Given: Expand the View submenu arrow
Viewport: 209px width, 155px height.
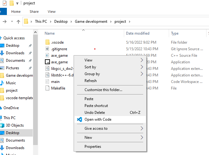Looking at the screenshot, I should 142,60.
